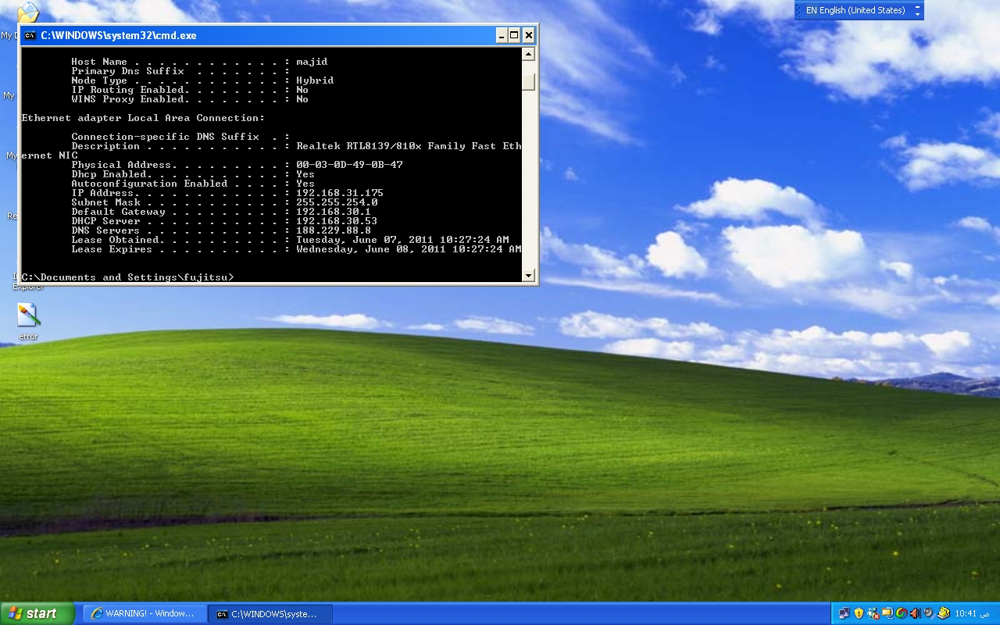Click the Connection-specific DNS Suffix line
Screen dimensions: 1000x625
(x=180, y=137)
